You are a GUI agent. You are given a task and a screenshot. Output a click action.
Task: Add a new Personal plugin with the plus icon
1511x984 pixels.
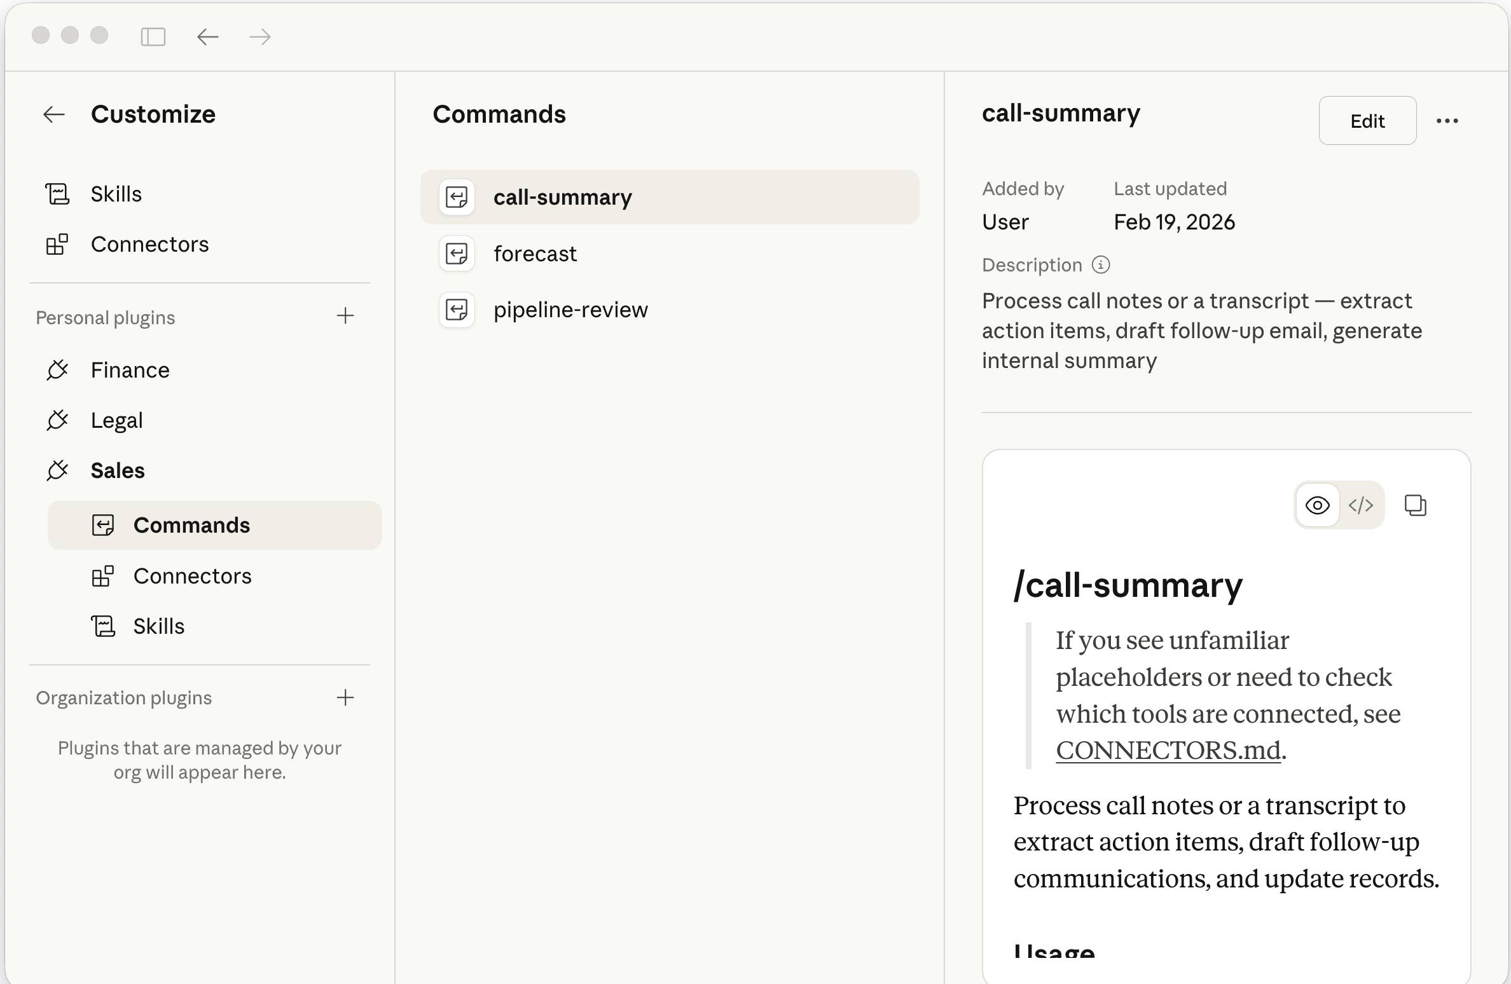click(346, 316)
